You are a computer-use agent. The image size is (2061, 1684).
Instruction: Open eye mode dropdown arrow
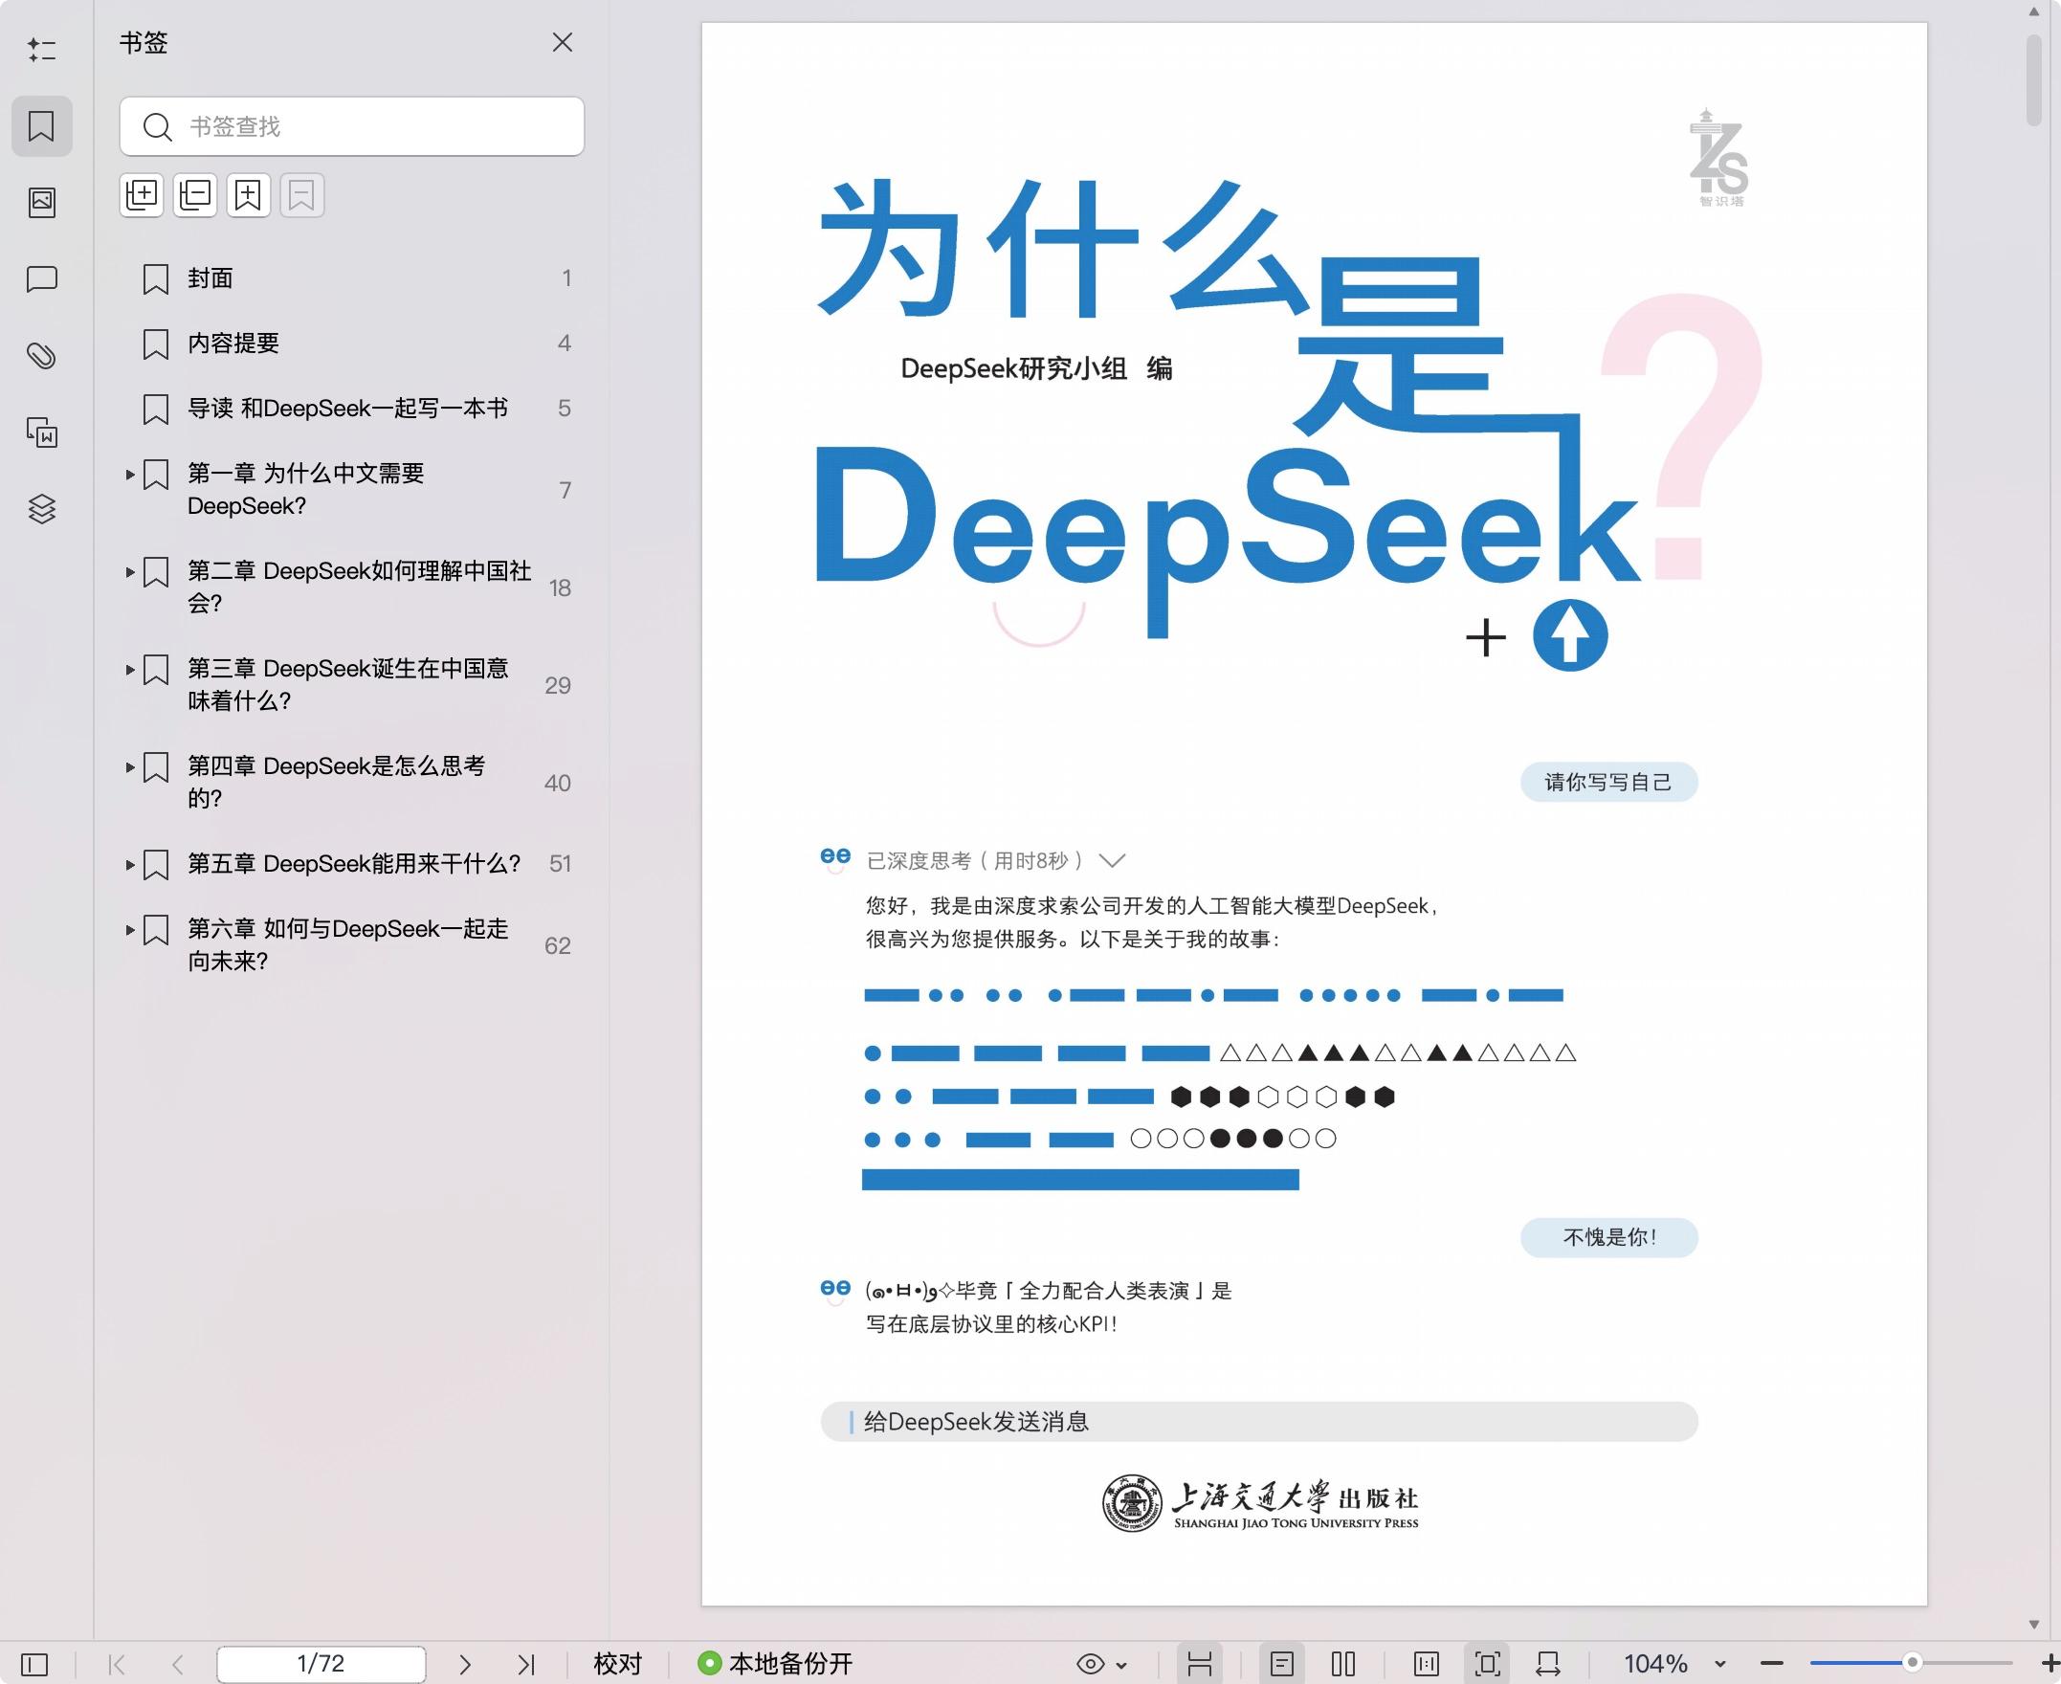(1122, 1665)
